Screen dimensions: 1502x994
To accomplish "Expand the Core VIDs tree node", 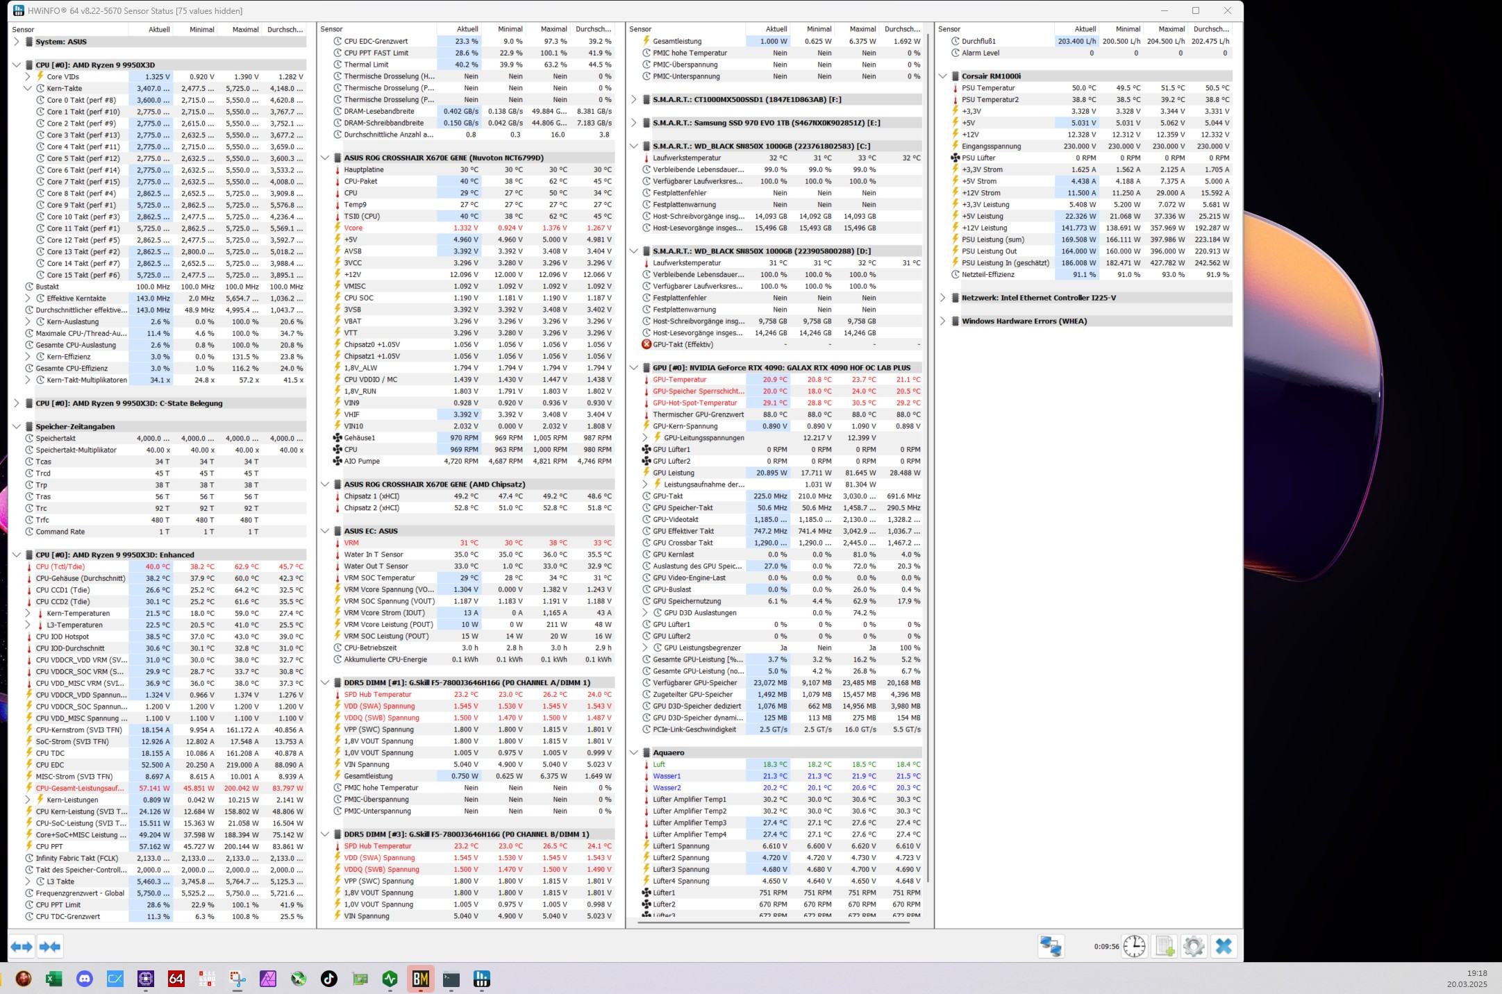I will (28, 76).
